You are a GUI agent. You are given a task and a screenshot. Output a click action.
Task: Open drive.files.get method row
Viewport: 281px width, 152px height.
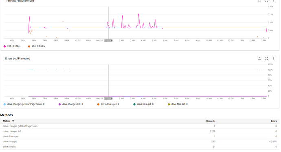pos(140,141)
